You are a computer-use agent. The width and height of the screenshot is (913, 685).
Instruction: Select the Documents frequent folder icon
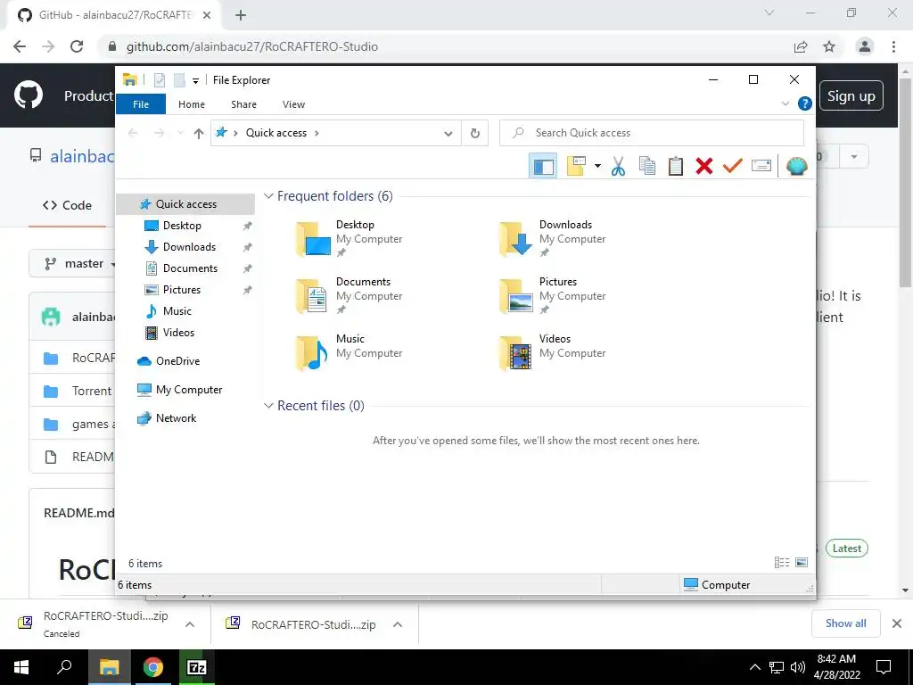pyautogui.click(x=313, y=296)
